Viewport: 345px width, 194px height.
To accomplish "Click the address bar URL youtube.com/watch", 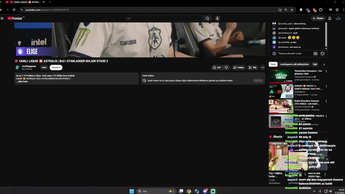I will pyautogui.click(x=47, y=10).
